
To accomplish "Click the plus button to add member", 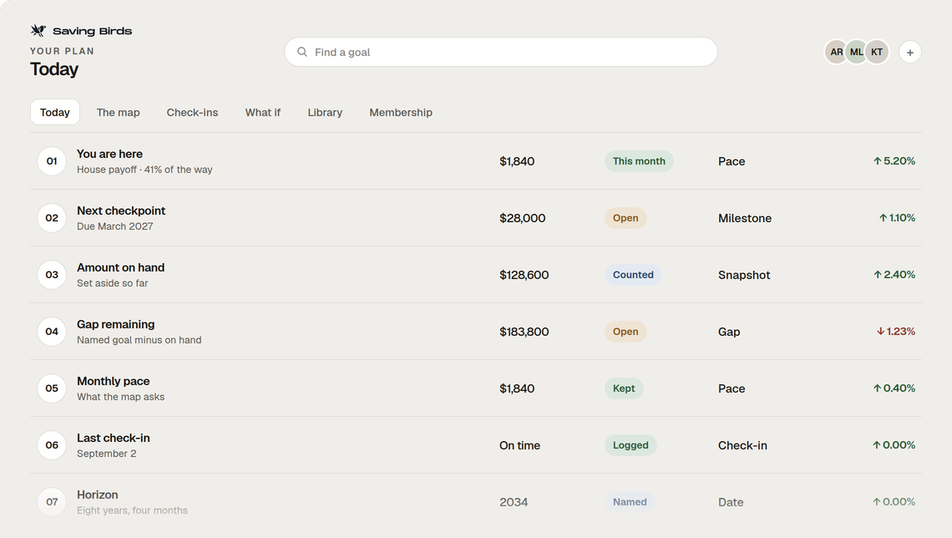I will [909, 53].
